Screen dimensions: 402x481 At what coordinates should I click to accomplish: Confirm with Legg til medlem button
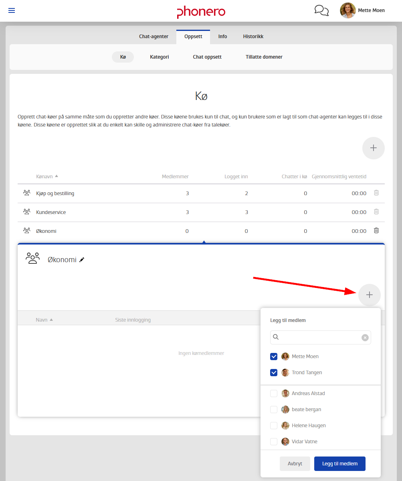pos(340,463)
